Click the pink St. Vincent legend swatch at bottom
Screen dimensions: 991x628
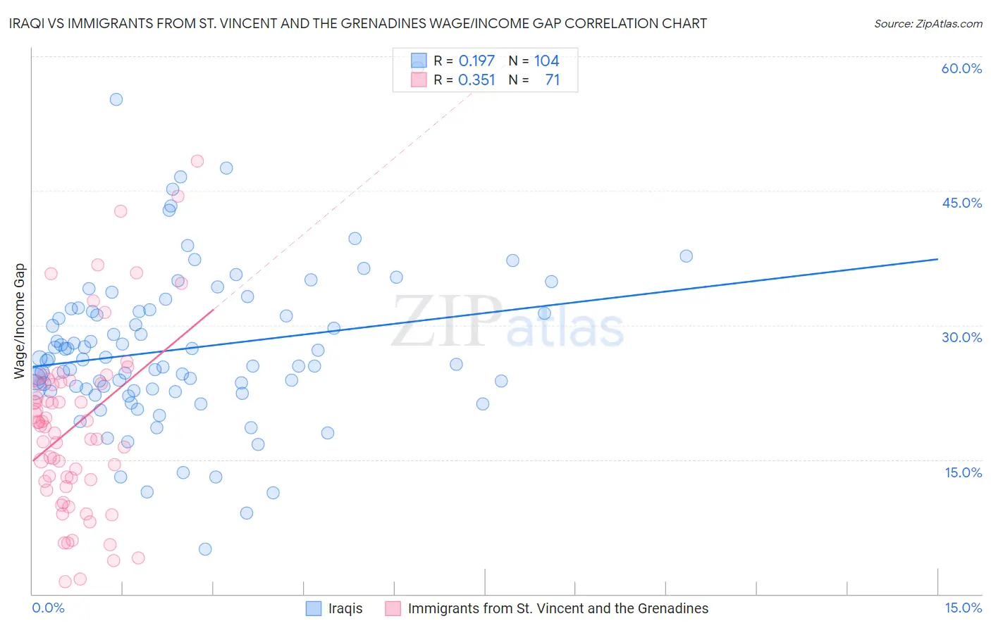pos(393,608)
